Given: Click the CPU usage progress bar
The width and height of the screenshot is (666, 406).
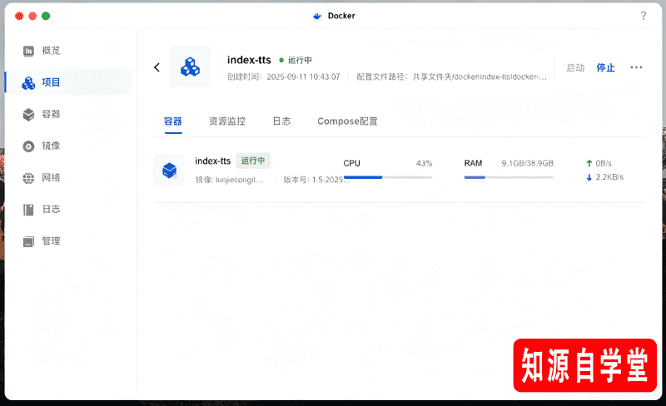Looking at the screenshot, I should pyautogui.click(x=388, y=177).
